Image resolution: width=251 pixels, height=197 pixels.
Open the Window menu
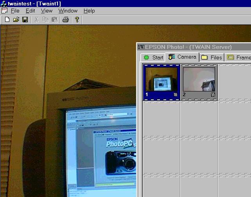pos(68,11)
